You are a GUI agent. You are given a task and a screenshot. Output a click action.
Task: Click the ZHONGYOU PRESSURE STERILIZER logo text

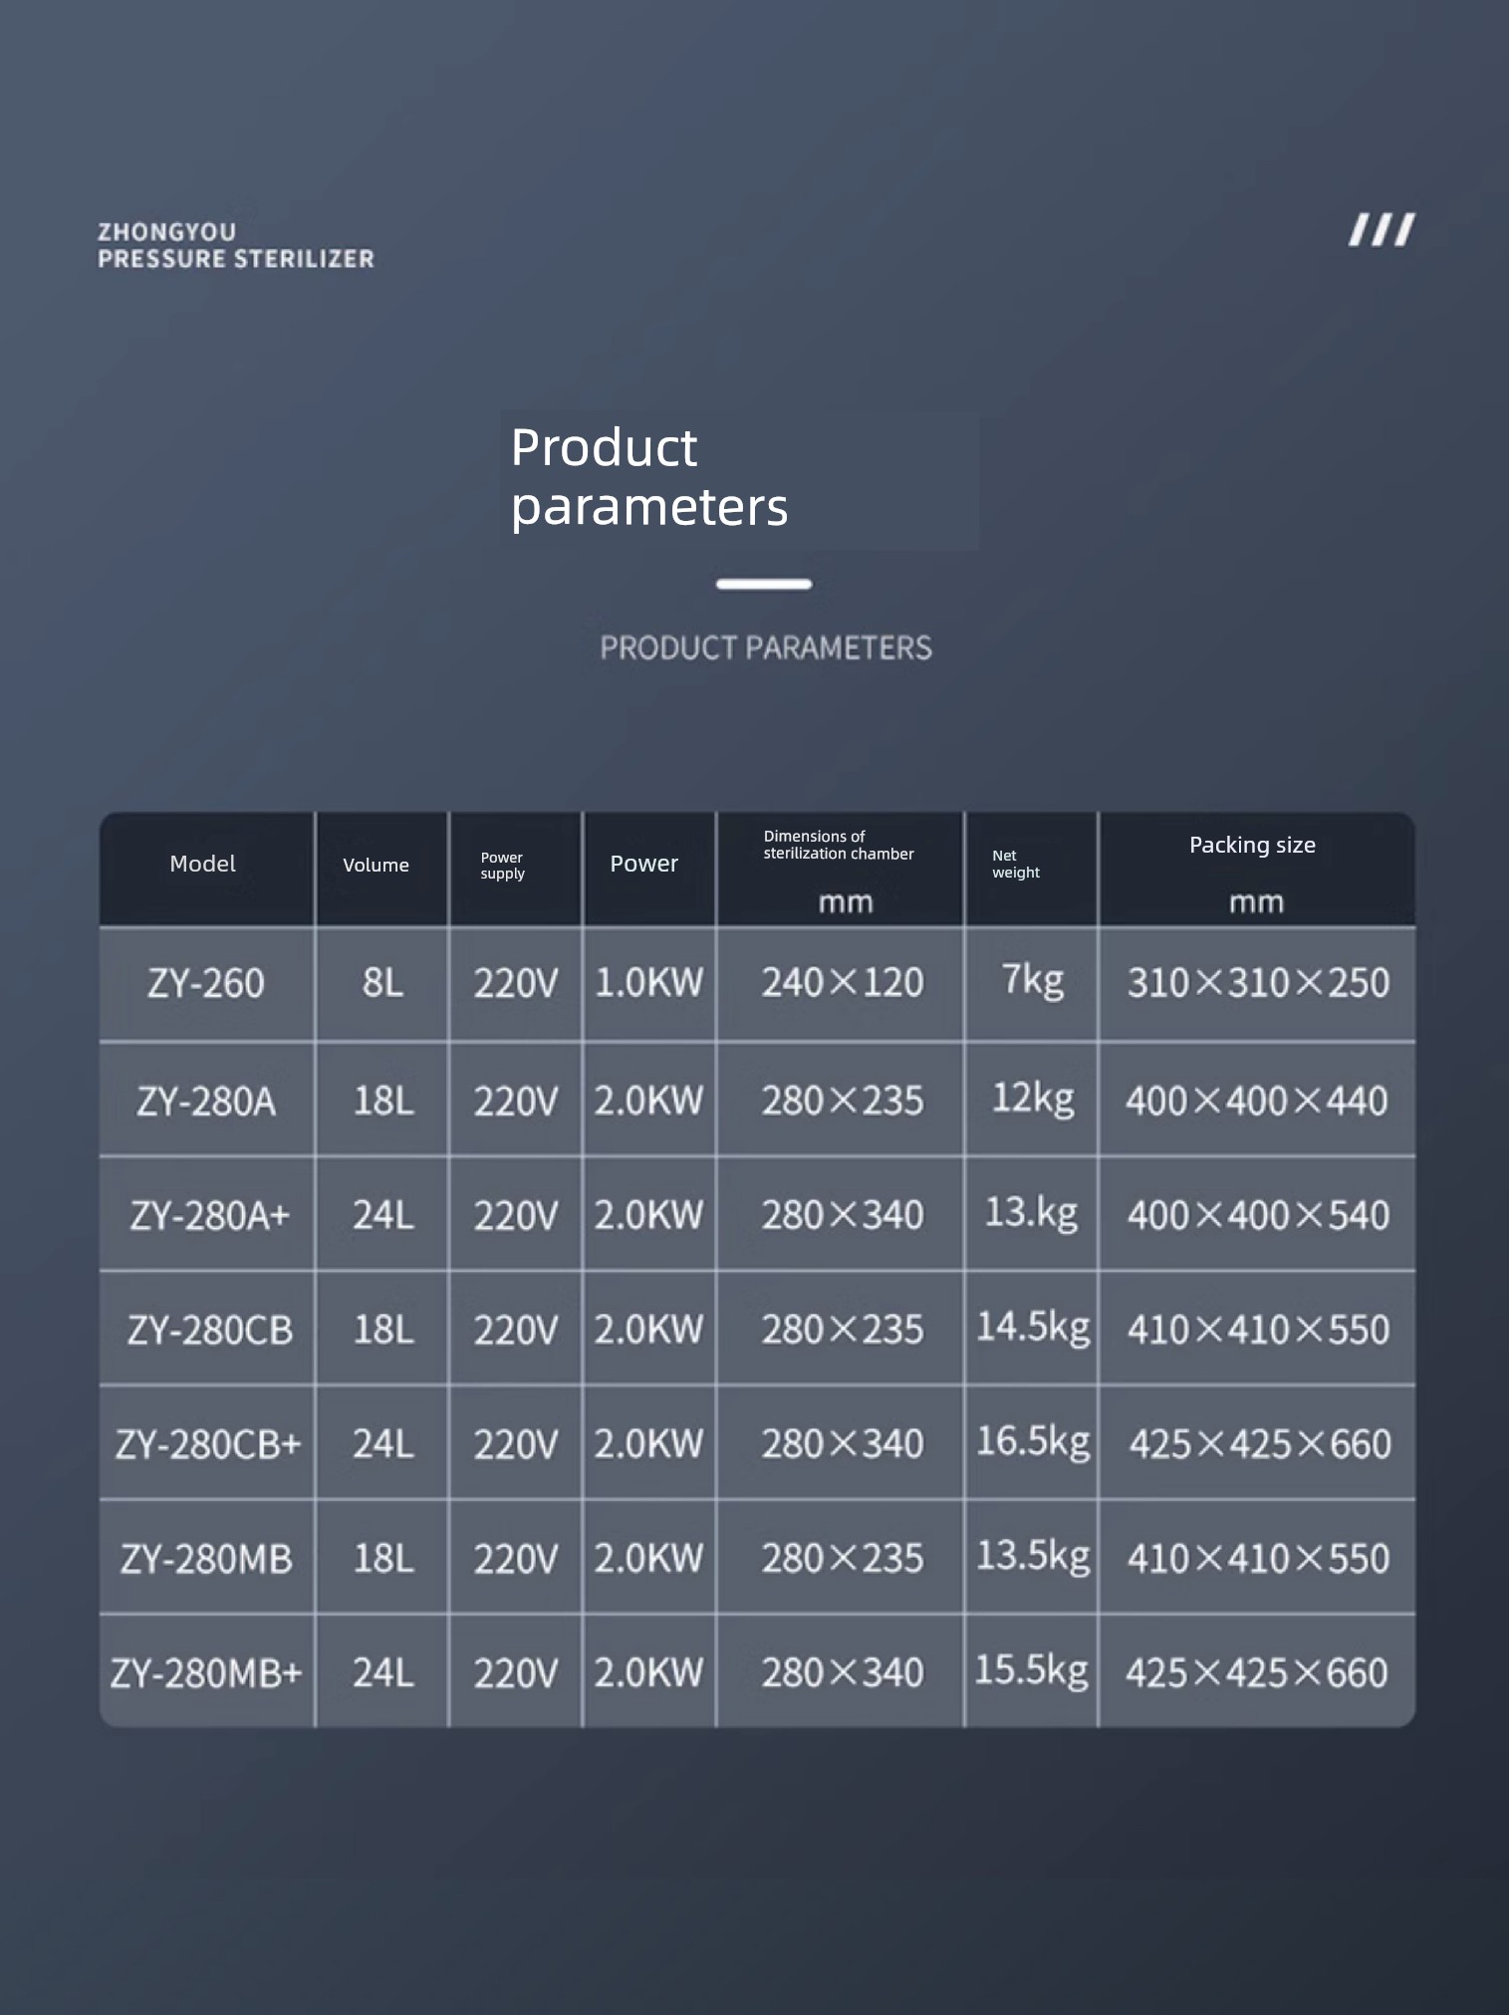(x=236, y=245)
